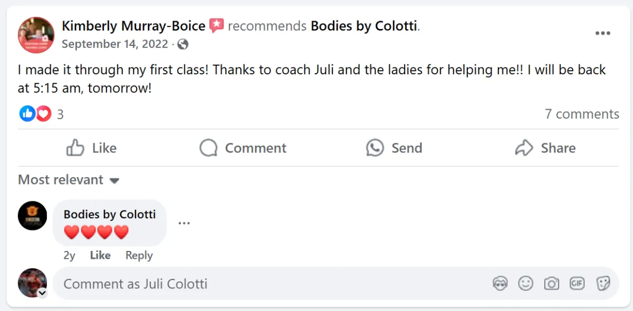
Task: Open Kimberly Murray-Boice's profile picture
Action: (x=36, y=35)
